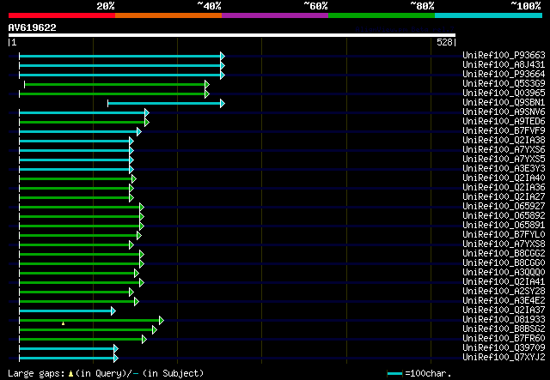Select the UniRef100_A3E4E2 label
Image resolution: width=550 pixels, height=380 pixels.
(x=504, y=301)
